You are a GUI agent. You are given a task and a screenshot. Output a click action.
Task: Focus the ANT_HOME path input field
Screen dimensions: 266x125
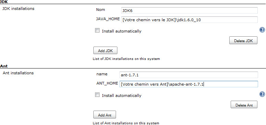click(189, 84)
